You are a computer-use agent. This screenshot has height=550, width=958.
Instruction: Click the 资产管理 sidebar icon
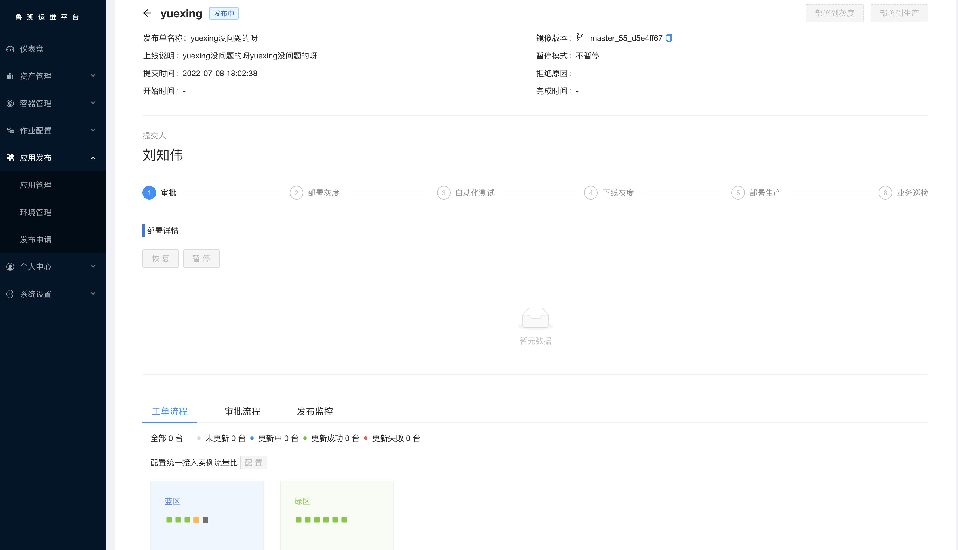(10, 76)
